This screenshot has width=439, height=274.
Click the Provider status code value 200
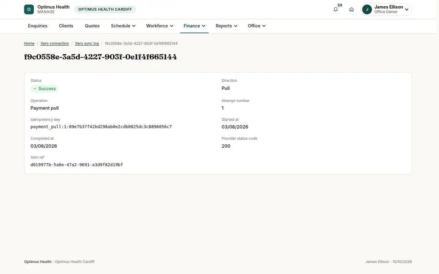click(226, 146)
